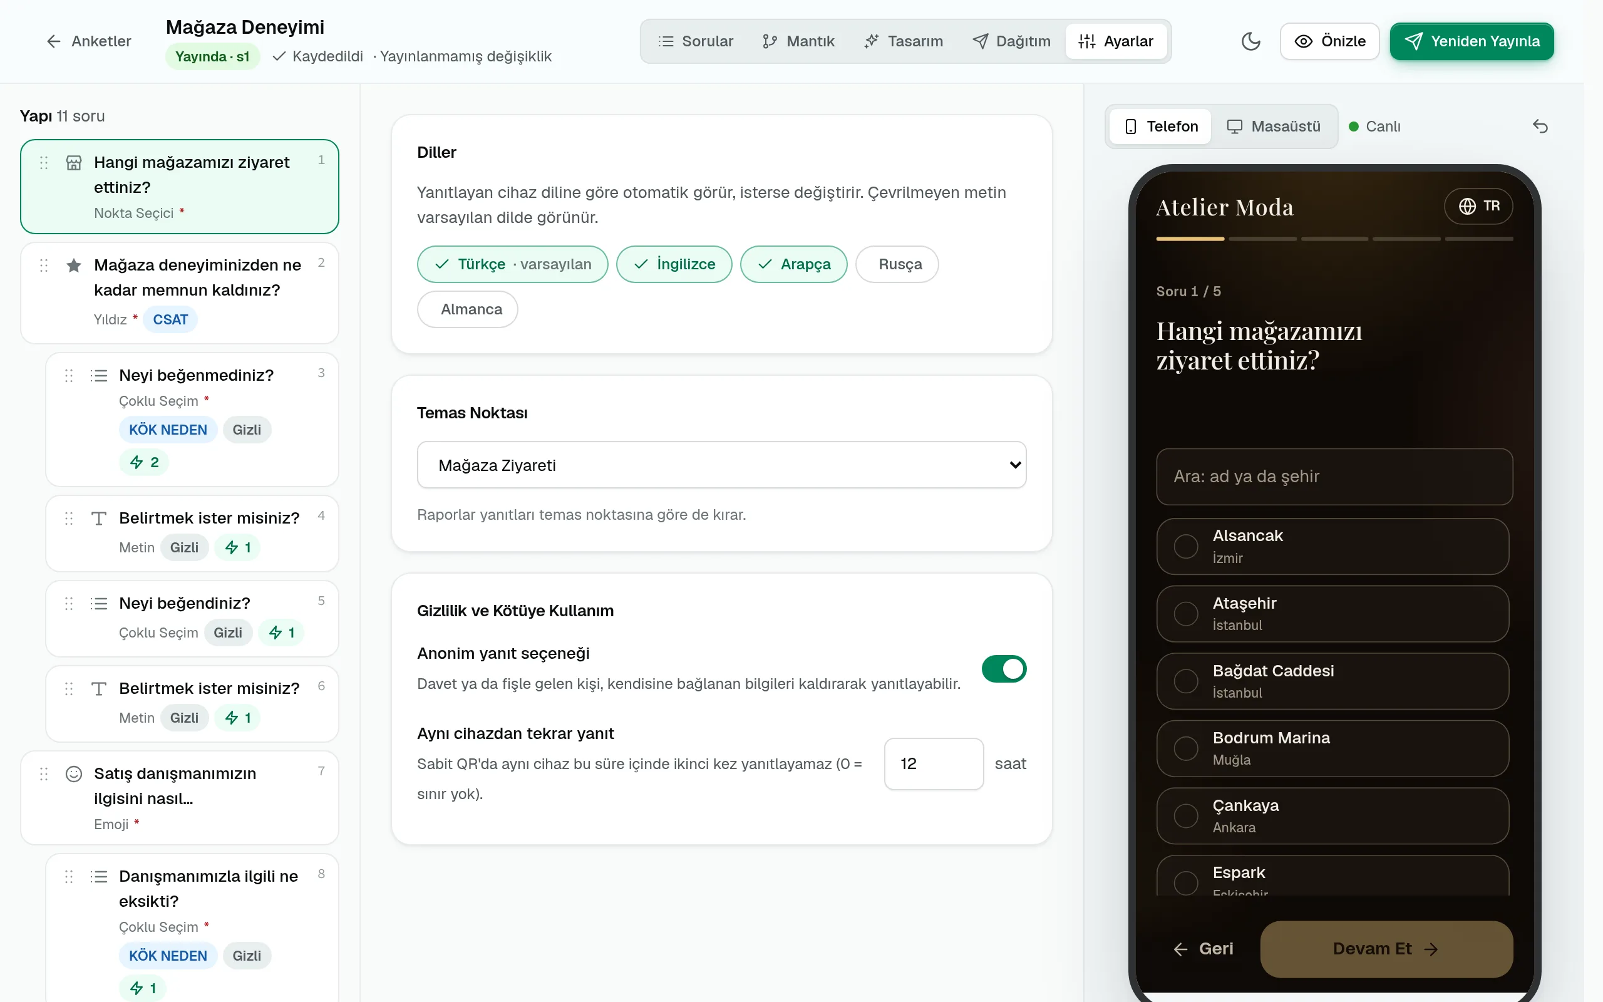Disable the Anonim yanıt seçeneği toggle
The height and width of the screenshot is (1002, 1603).
1004,669
